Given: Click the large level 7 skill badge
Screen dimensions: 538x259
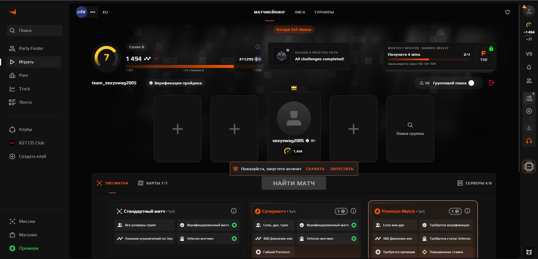Looking at the screenshot, I should click(106, 57).
